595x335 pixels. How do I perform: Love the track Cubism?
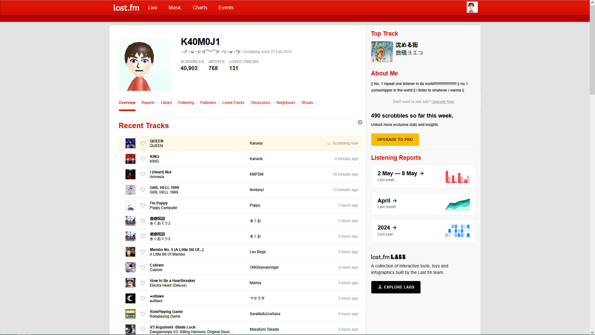pos(143,267)
